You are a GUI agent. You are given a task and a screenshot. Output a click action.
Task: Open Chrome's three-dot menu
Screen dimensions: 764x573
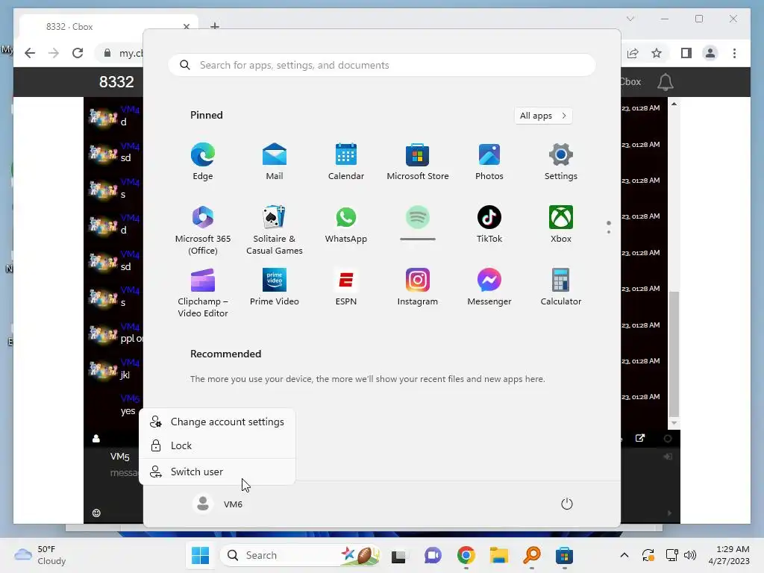(734, 53)
